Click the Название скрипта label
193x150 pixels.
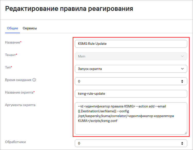20,93
